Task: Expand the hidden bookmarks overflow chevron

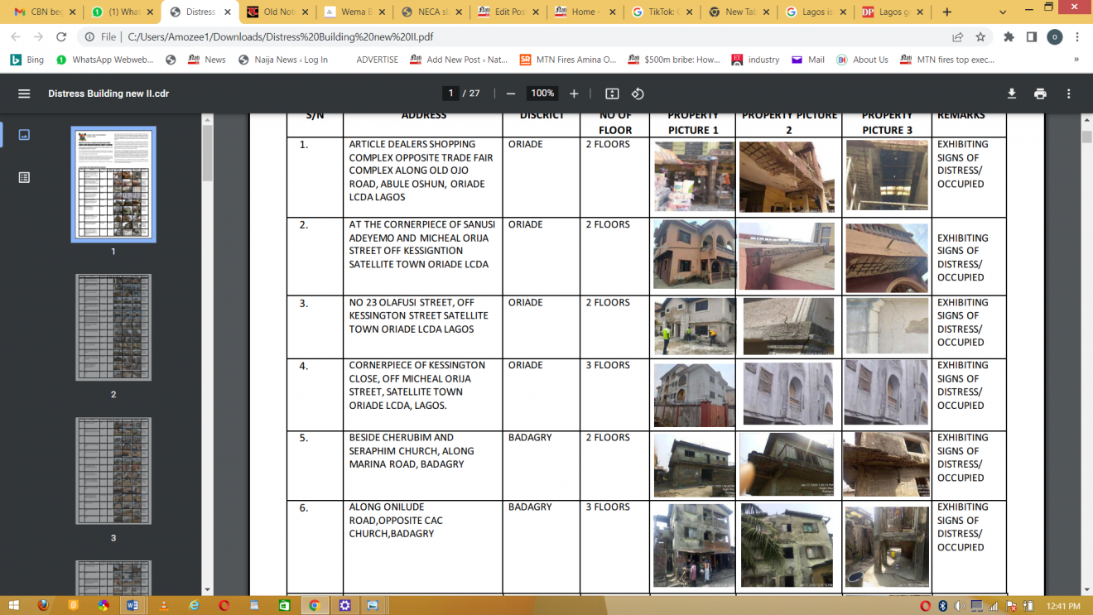Action: coord(1076,60)
